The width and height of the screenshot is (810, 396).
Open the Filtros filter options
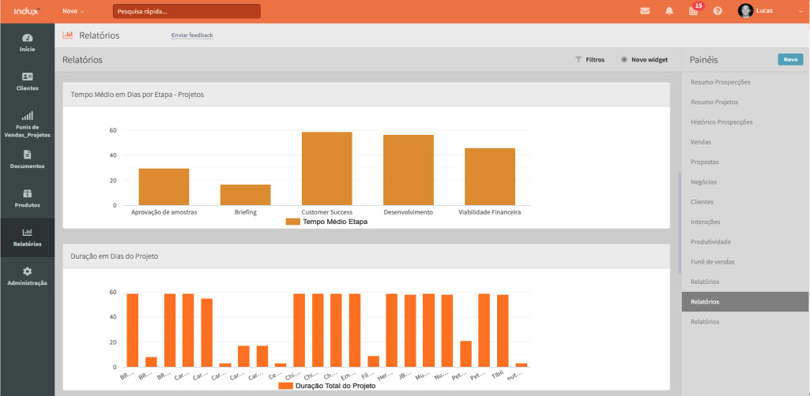click(590, 60)
